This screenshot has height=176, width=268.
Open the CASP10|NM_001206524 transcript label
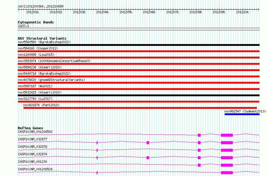(x=35, y=169)
